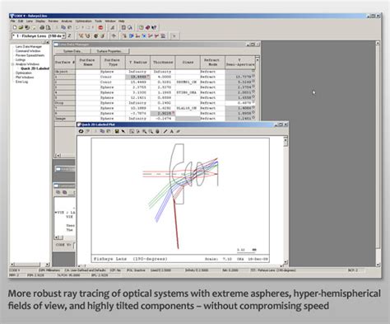The width and height of the screenshot is (390, 324).
Task: Select Plot Windows in navigation tree
Action: pos(25,77)
